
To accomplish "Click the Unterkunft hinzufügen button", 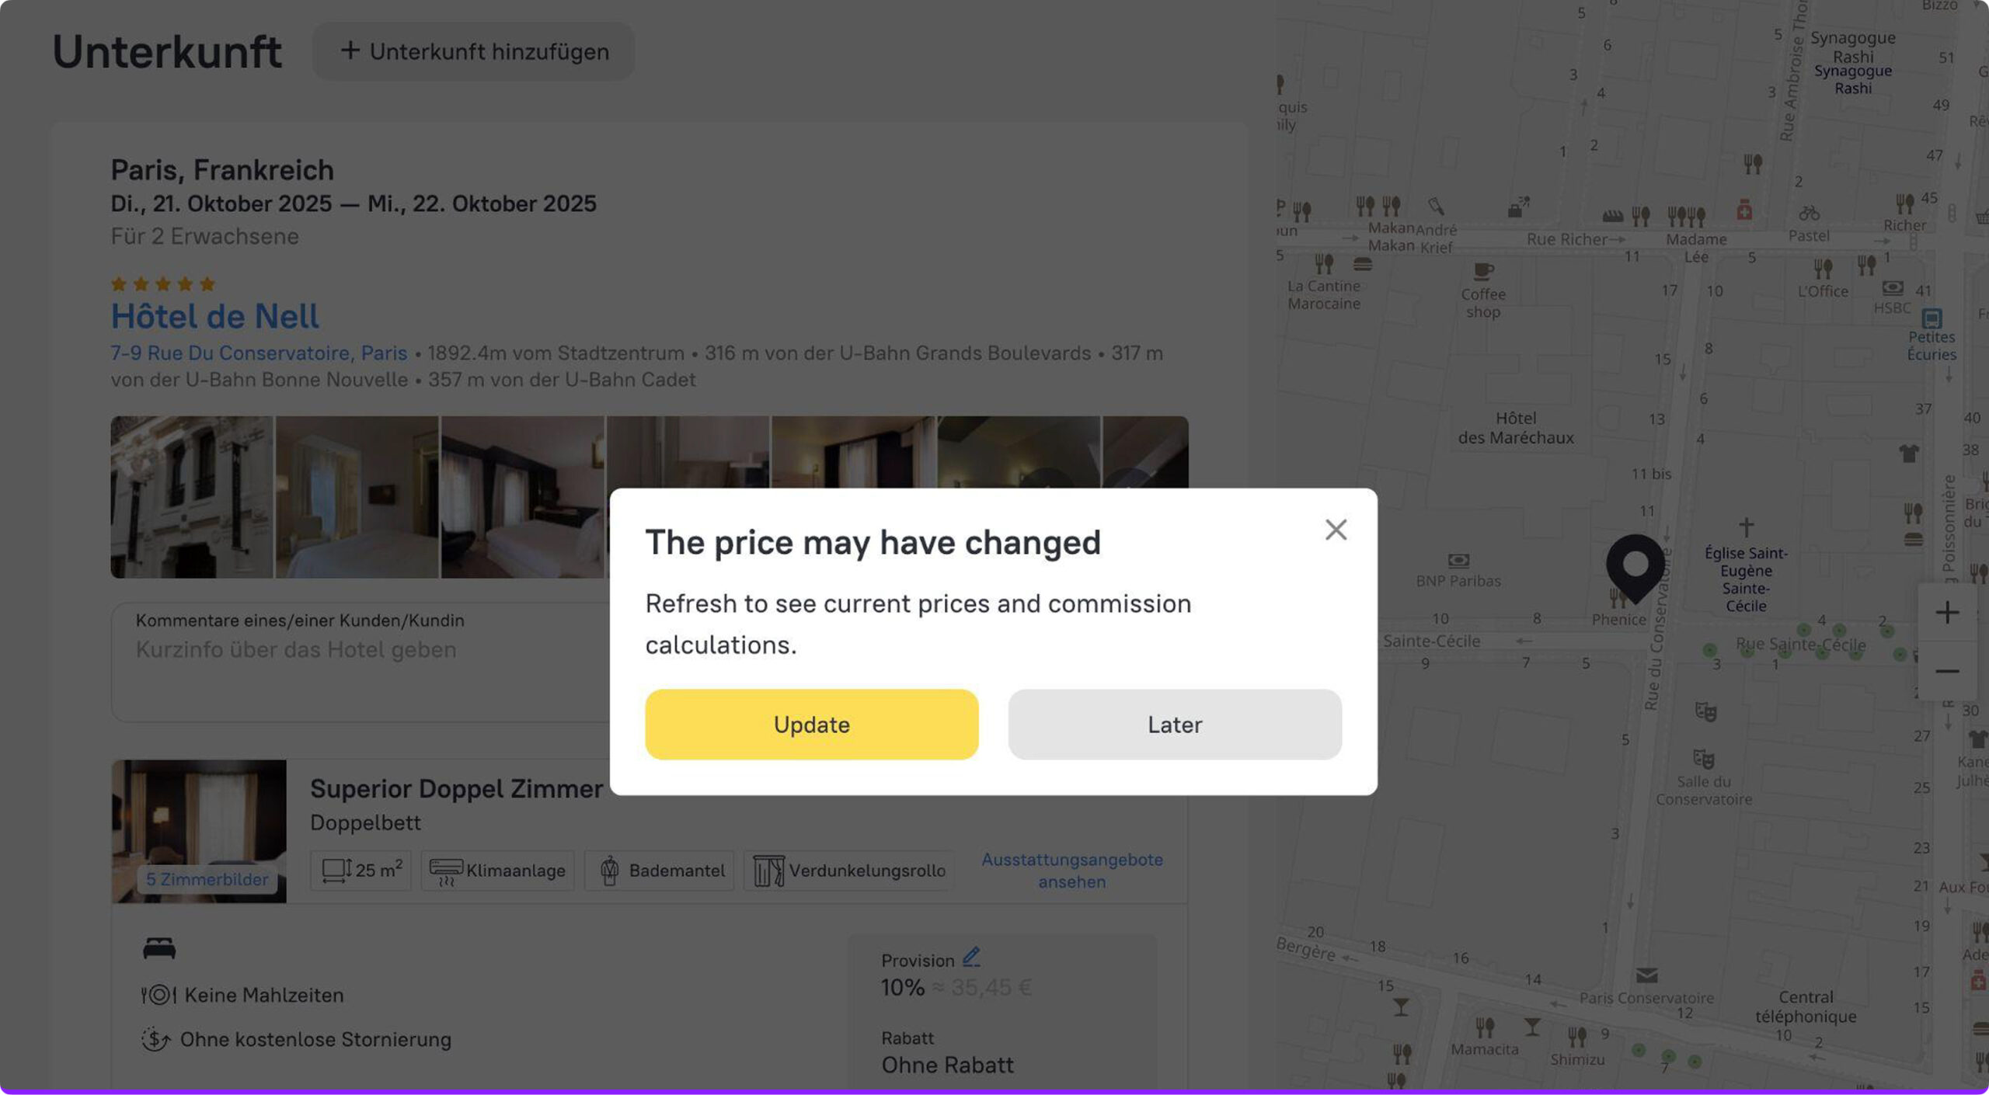I will (473, 51).
